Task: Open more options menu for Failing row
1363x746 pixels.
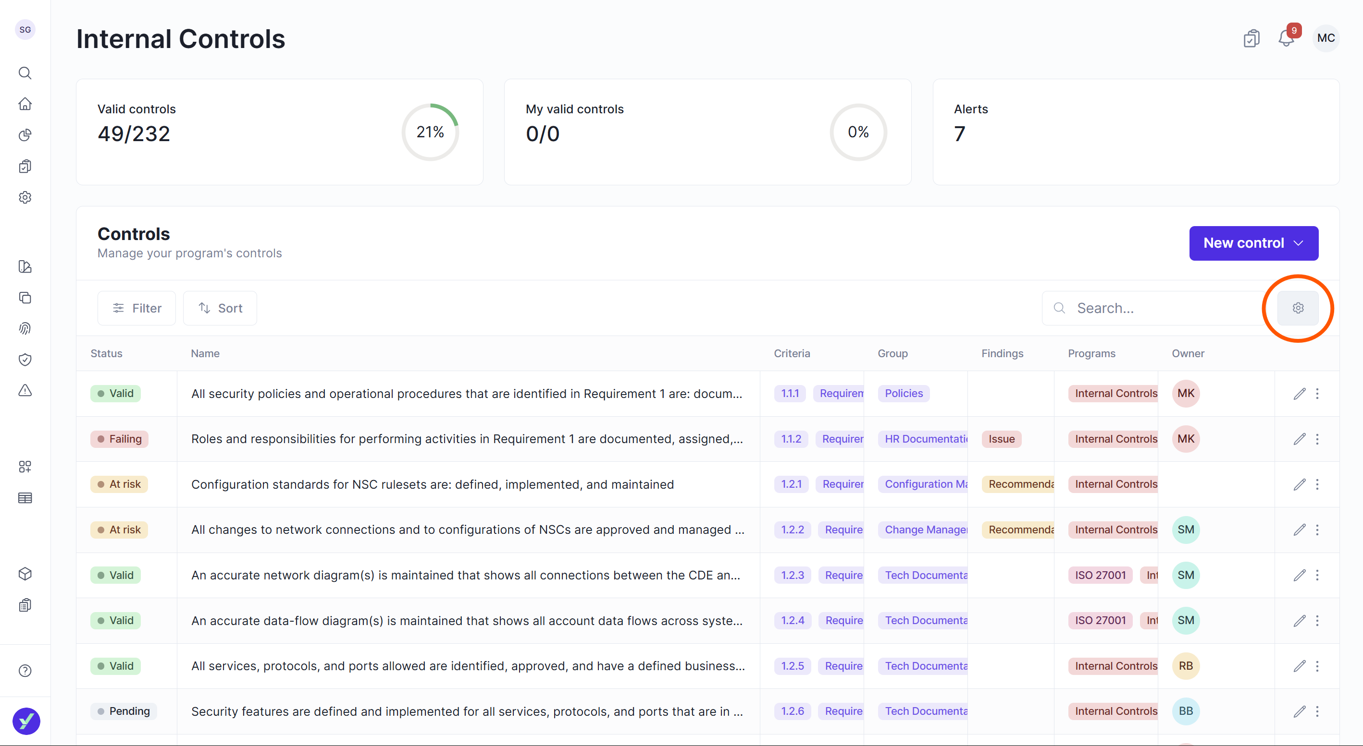Action: tap(1317, 439)
